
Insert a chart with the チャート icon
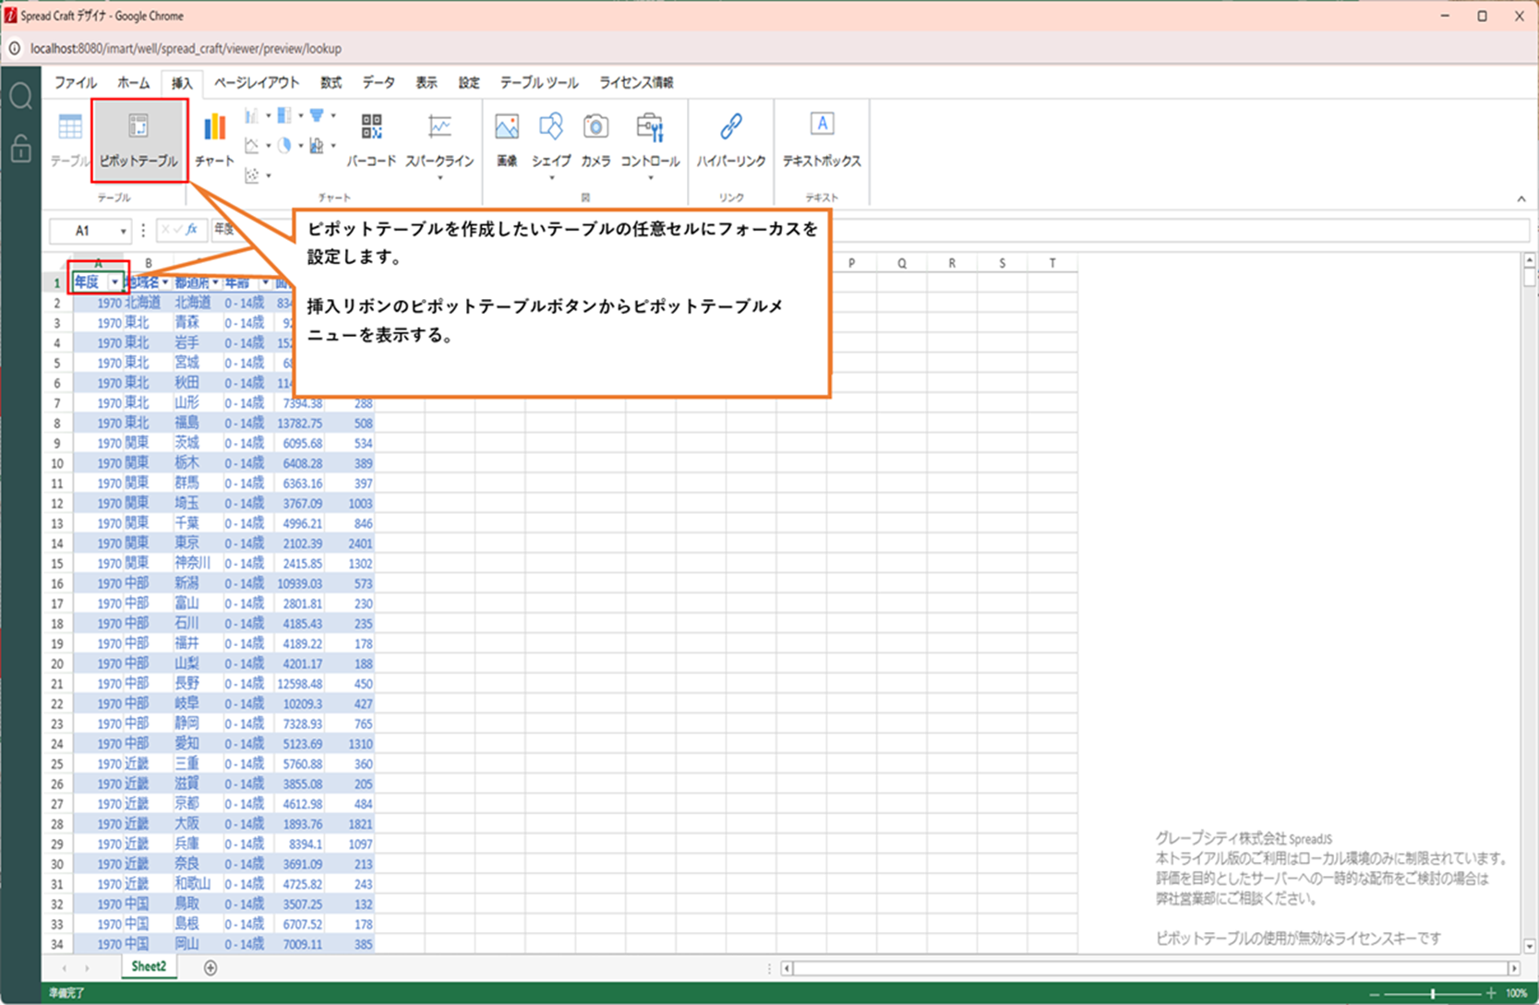click(x=214, y=138)
